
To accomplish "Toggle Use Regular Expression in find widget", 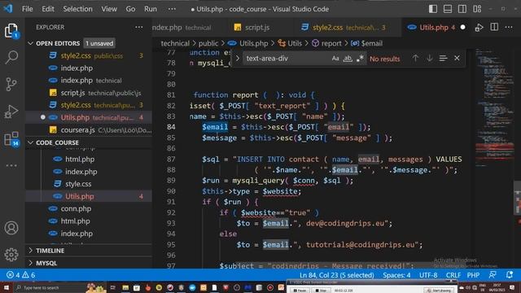I will pyautogui.click(x=360, y=59).
